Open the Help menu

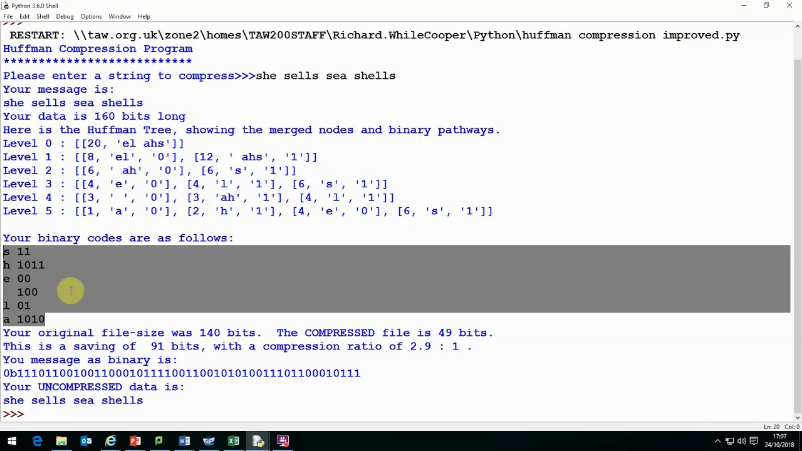tap(144, 16)
